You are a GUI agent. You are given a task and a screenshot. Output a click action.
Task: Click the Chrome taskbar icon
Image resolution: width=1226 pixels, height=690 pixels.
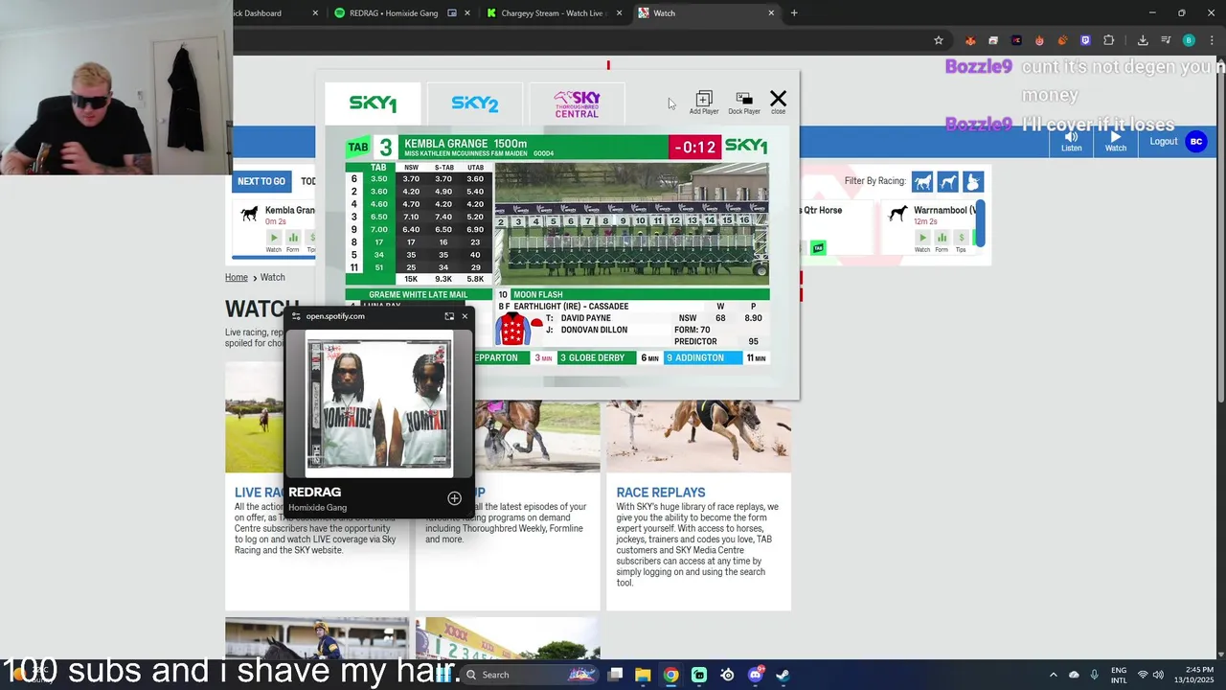click(670, 675)
